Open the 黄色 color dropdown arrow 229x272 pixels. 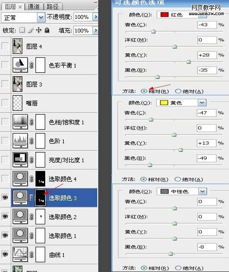pyautogui.click(x=202, y=103)
